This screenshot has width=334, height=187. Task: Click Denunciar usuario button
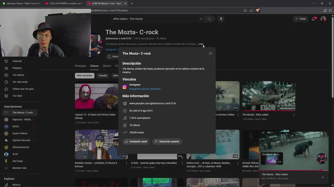167,142
